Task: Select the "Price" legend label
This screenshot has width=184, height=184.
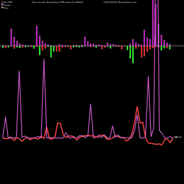Action: [6, 8]
